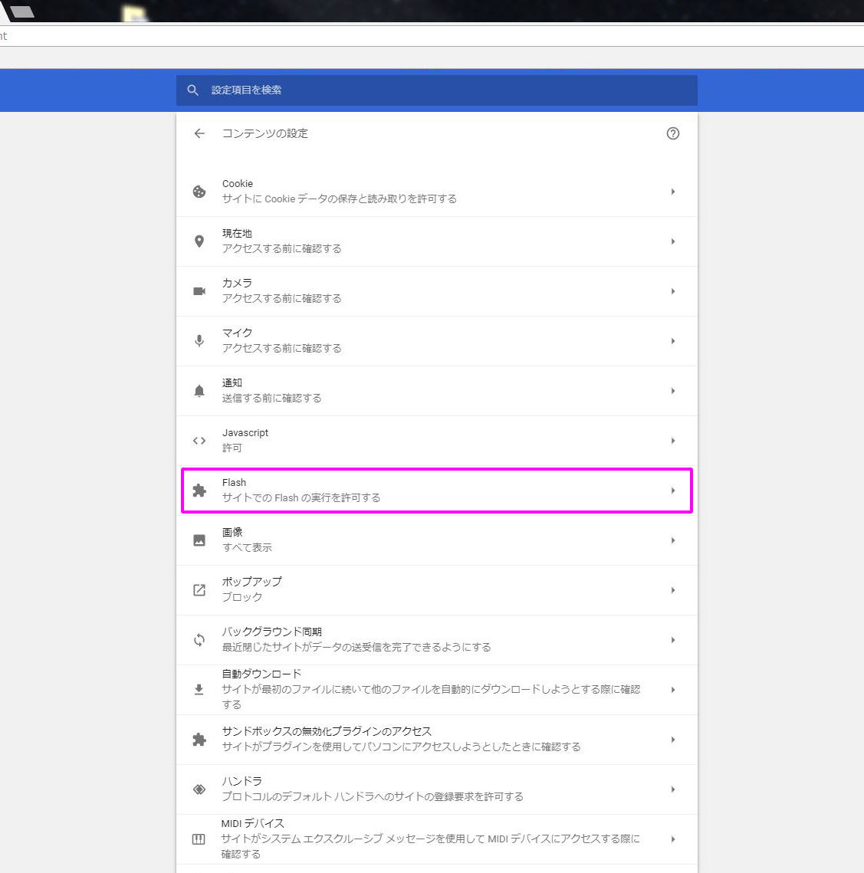Click the 現在地 location pin icon
Viewport: 864px width, 873px height.
coord(199,241)
